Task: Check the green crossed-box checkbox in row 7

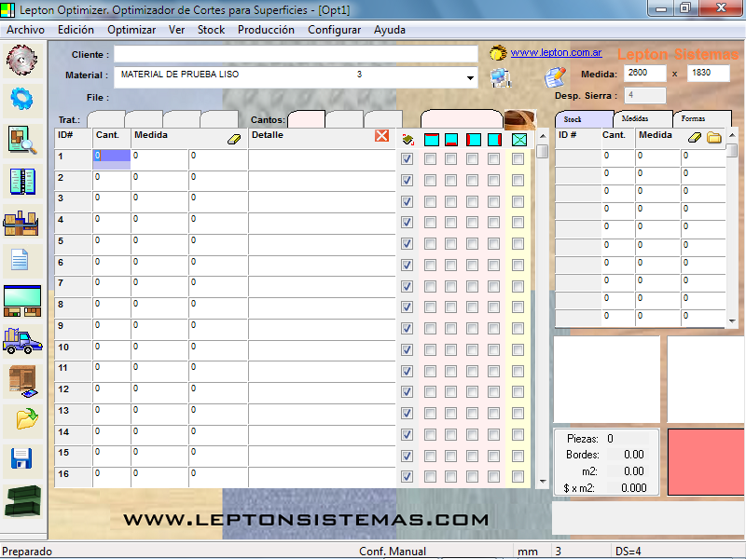Action: pos(518,286)
